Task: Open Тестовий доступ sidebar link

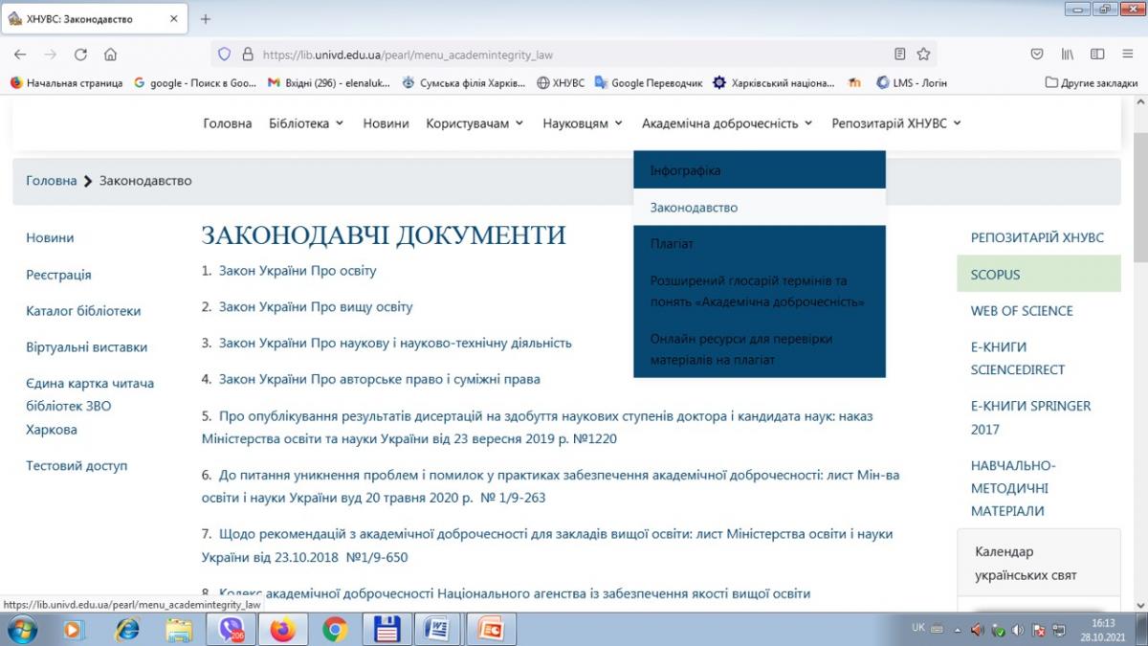Action: [77, 466]
